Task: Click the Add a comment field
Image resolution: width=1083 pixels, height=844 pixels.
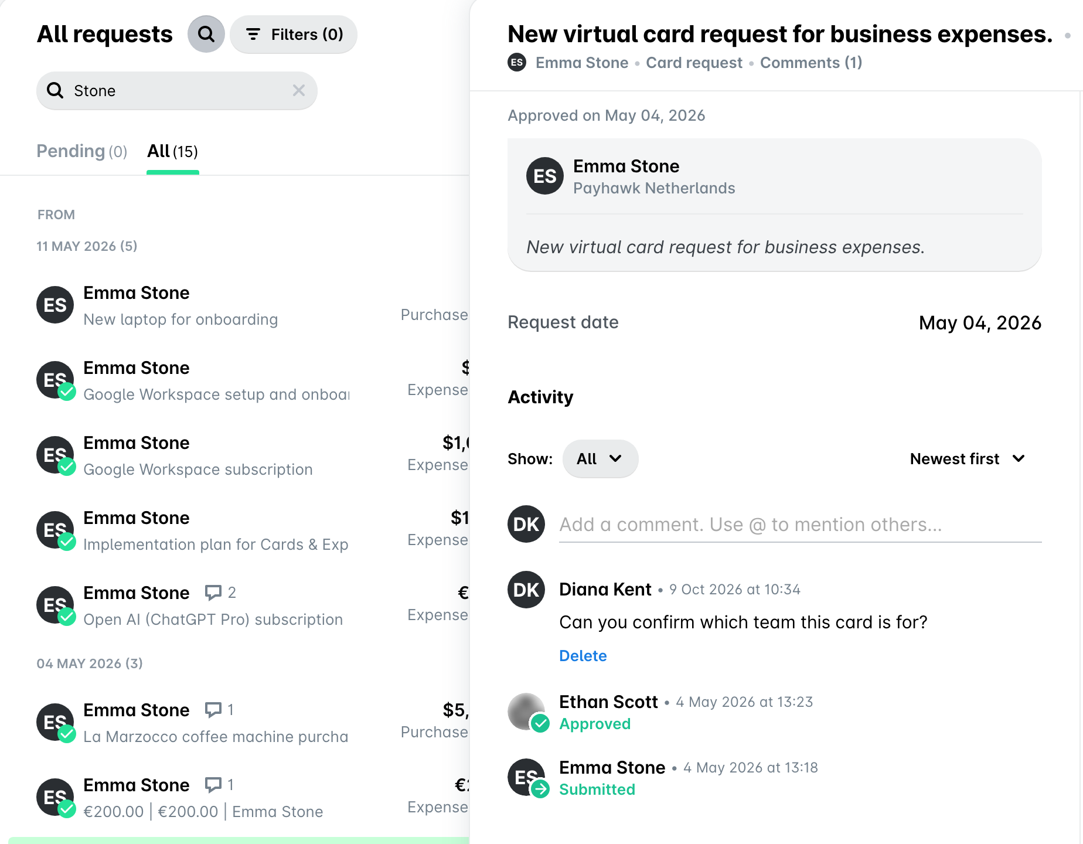Action: coord(800,525)
